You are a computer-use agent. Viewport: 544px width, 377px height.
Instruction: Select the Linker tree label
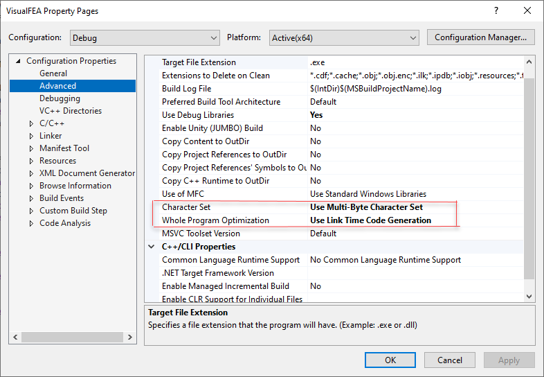pyautogui.click(x=51, y=136)
